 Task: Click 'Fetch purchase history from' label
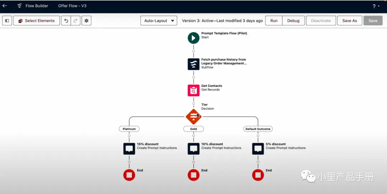tap(224, 59)
